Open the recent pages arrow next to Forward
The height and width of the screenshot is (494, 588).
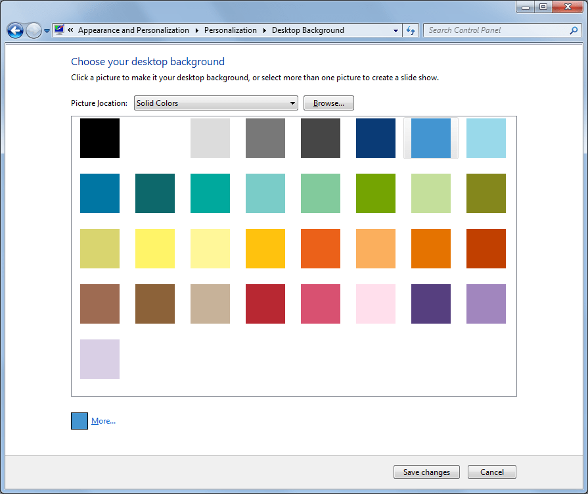(47, 31)
